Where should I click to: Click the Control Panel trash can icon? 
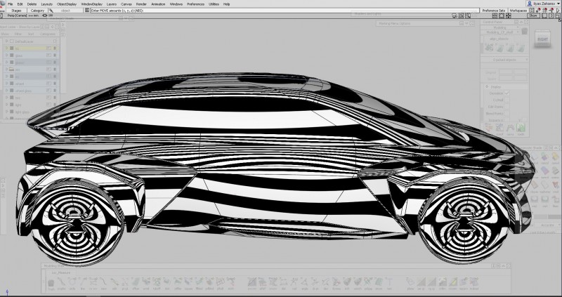click(x=524, y=31)
